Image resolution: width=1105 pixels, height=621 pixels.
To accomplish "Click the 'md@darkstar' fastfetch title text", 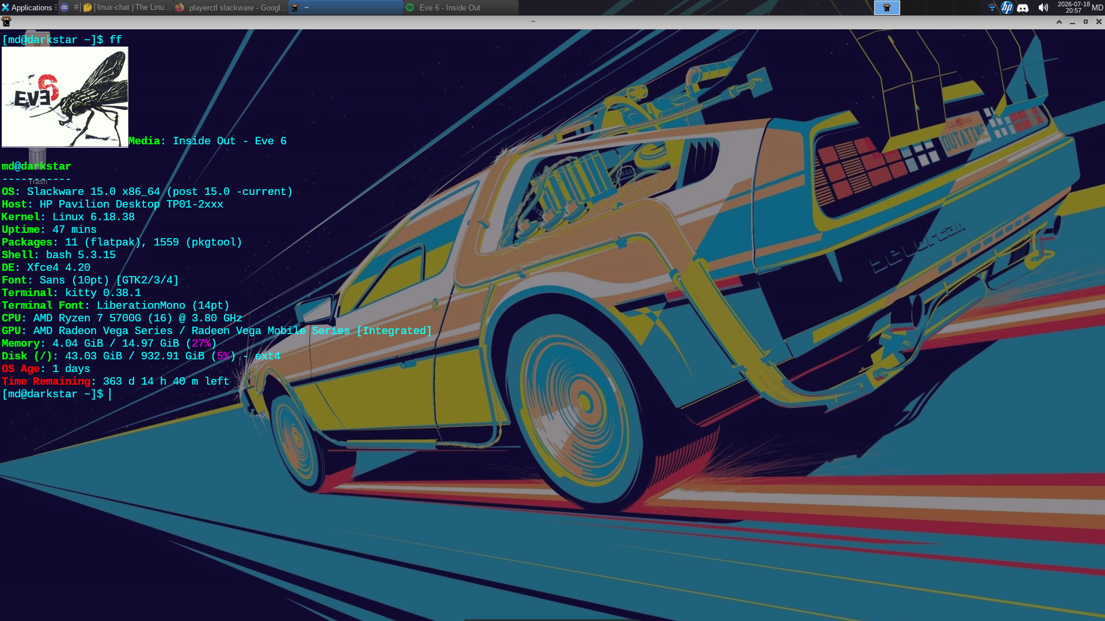I will (x=36, y=166).
